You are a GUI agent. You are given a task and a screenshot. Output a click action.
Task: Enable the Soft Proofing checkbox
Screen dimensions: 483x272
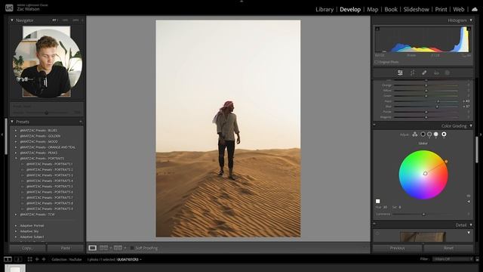132,248
